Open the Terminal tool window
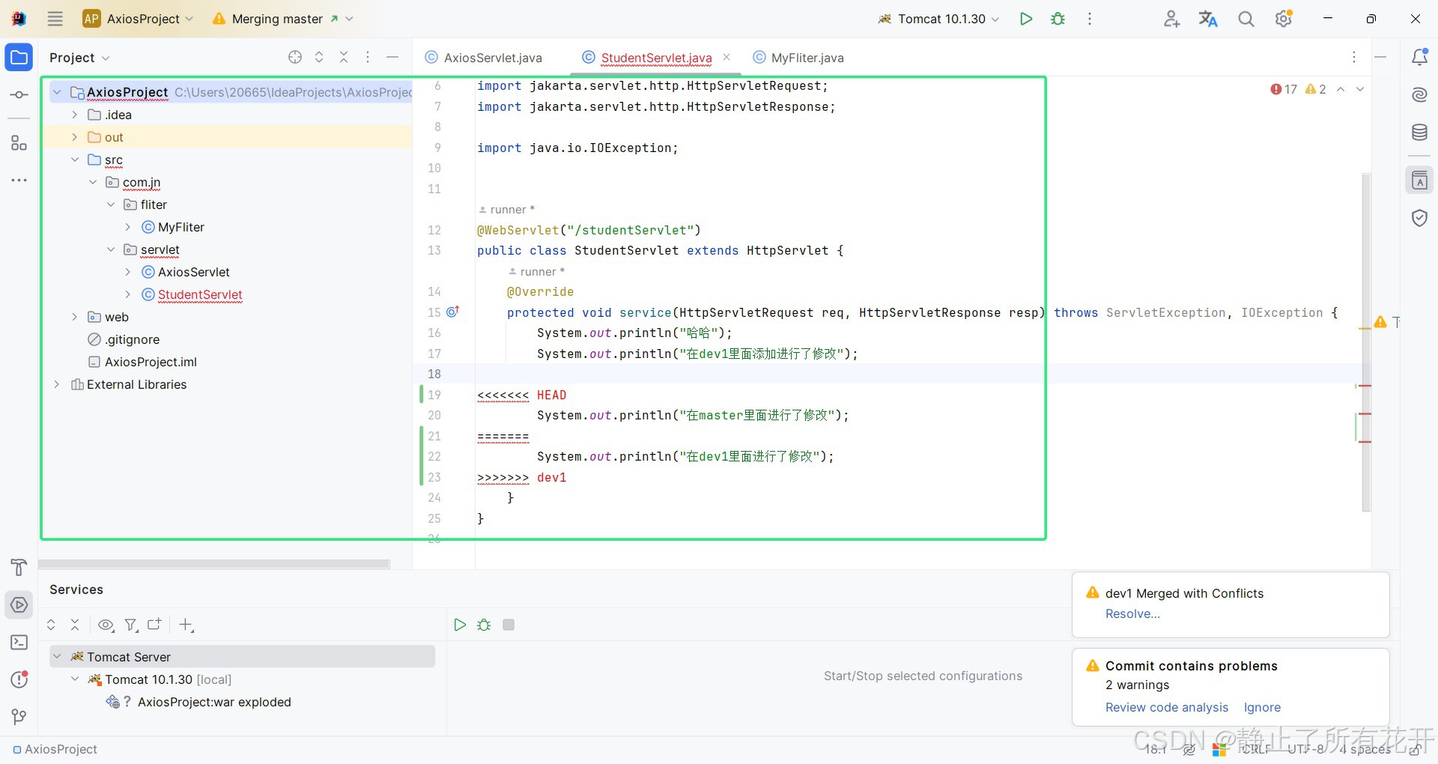This screenshot has height=764, width=1438. coord(19,642)
